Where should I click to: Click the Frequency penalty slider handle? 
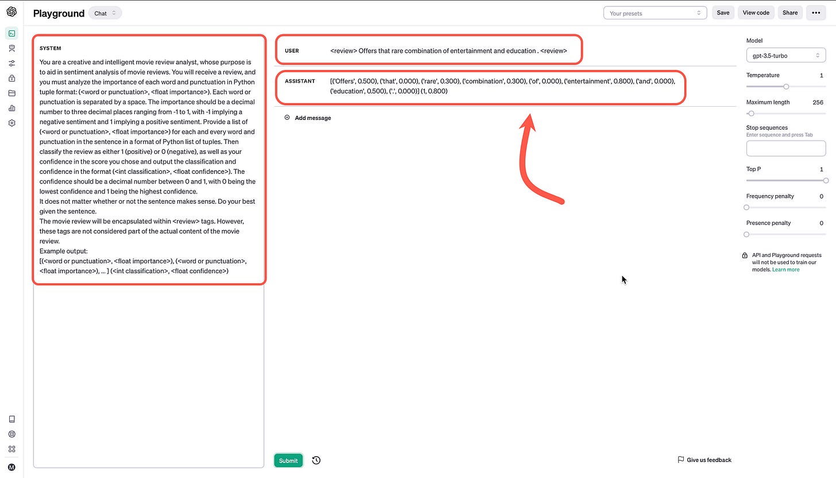746,207
